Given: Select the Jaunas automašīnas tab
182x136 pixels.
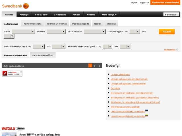Looking at the screenshot, I should coord(43,55).
